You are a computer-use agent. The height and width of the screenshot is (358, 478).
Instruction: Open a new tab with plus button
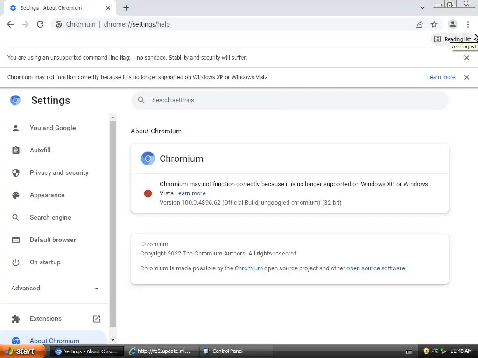pos(126,8)
